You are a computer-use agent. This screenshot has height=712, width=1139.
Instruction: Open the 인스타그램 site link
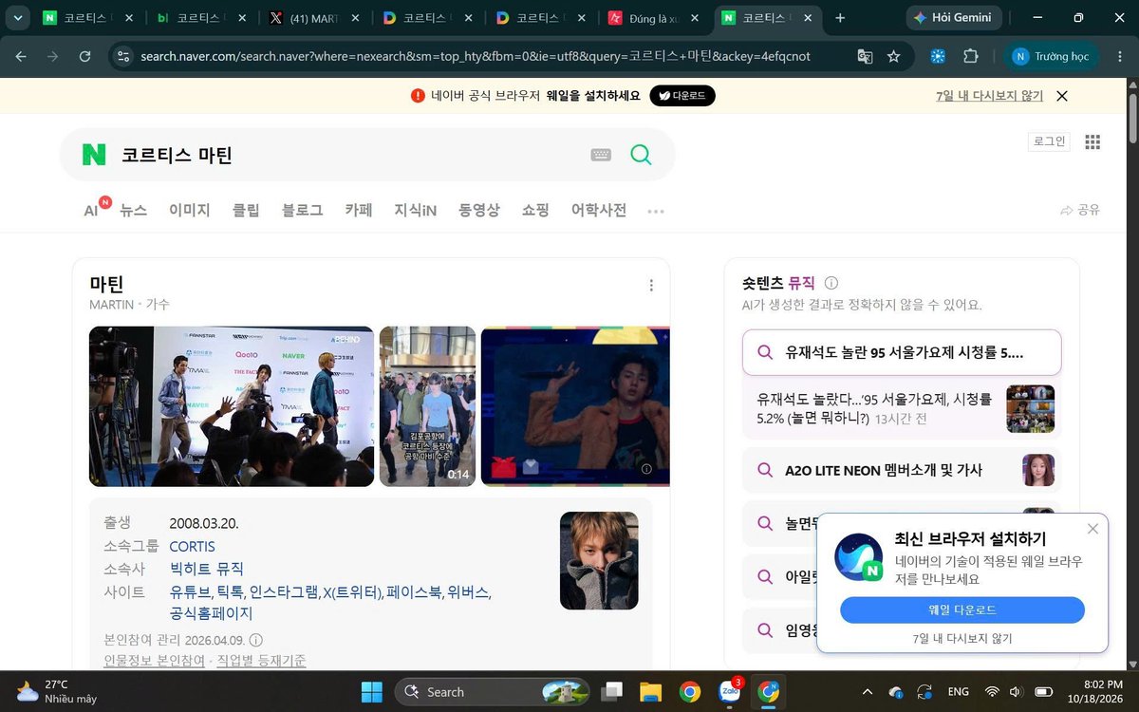point(284,591)
